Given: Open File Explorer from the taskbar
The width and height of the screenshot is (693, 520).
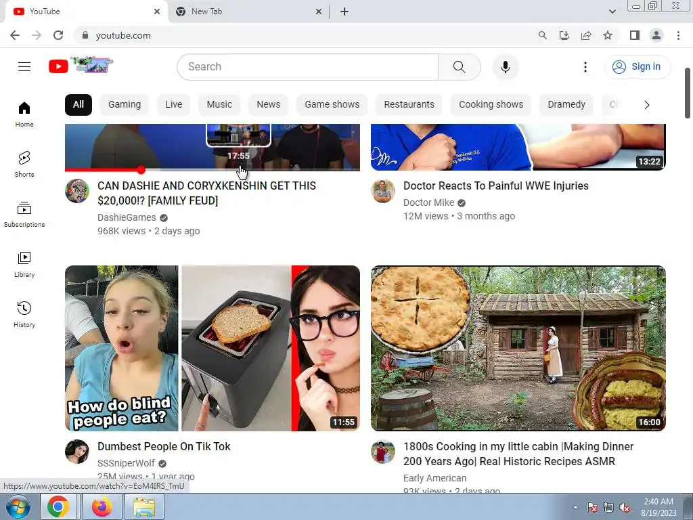Looking at the screenshot, I should point(144,506).
